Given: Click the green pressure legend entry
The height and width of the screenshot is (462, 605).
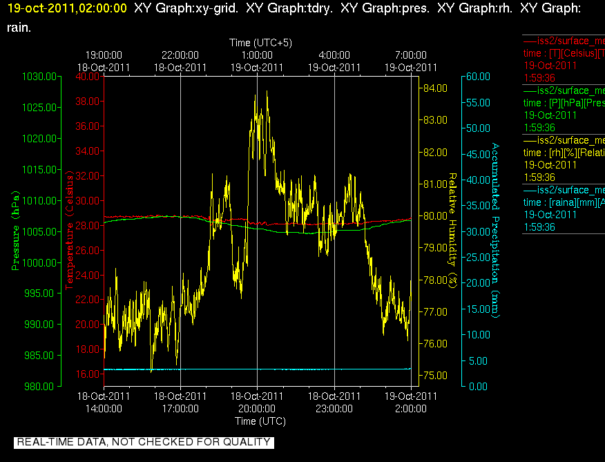Looking at the screenshot, I should point(564,109).
